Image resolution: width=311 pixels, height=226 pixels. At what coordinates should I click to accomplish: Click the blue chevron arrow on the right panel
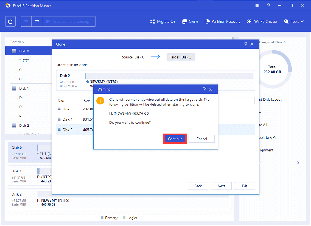[x=298, y=163]
